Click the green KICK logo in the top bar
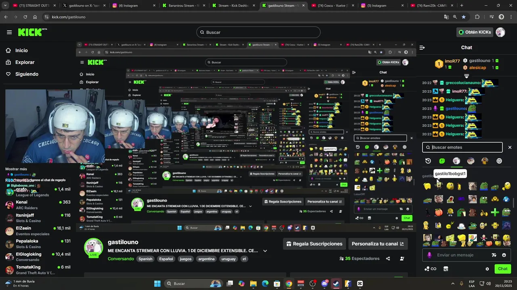 point(32,32)
